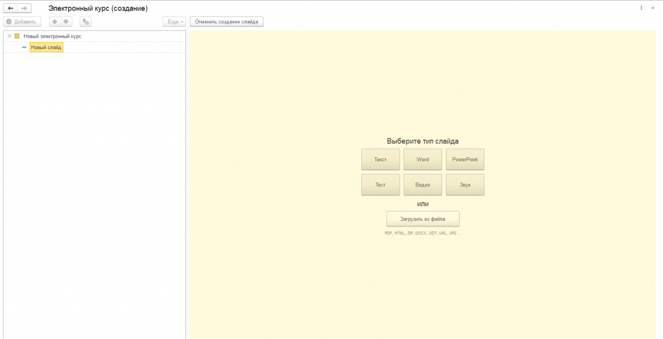This screenshot has height=339, width=663.
Task: Choose the Word slide type
Action: 423,159
